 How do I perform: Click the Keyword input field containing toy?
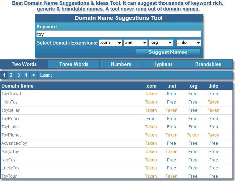pos(118,34)
